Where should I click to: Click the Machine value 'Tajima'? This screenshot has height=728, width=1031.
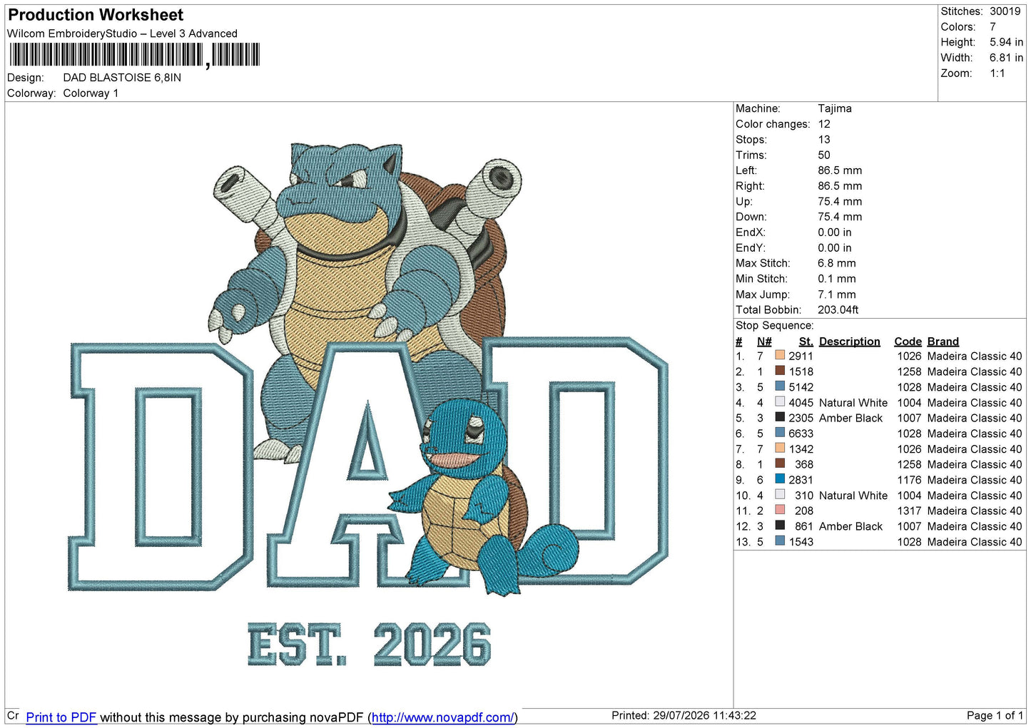(835, 108)
